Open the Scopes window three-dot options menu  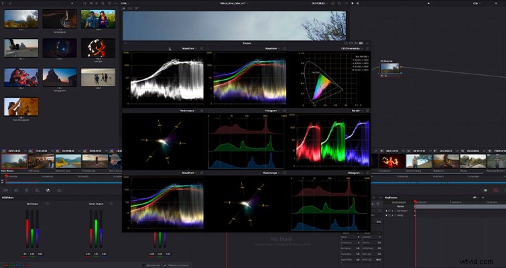367,44
